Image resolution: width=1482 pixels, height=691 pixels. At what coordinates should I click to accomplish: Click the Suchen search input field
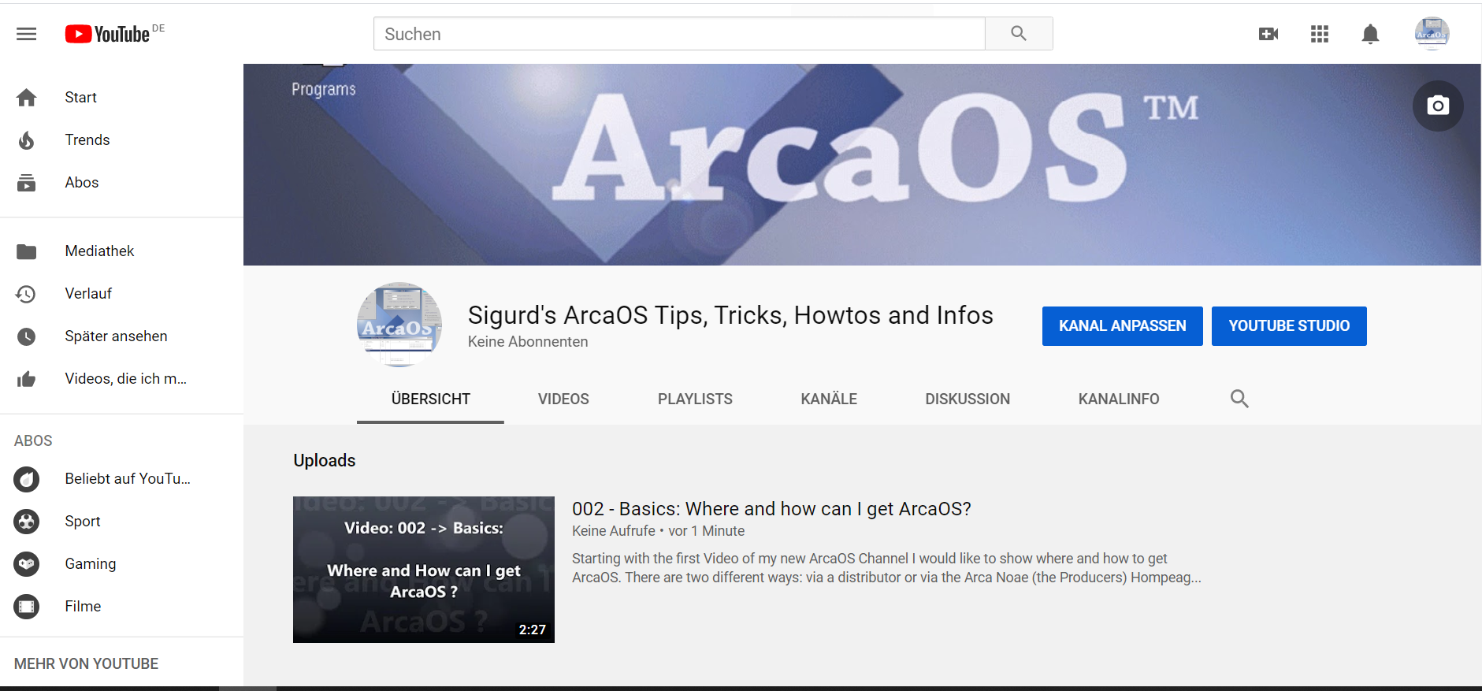coord(679,34)
